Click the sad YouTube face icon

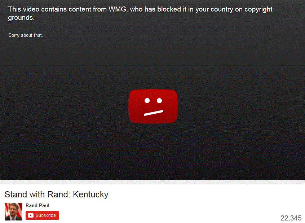[153, 106]
